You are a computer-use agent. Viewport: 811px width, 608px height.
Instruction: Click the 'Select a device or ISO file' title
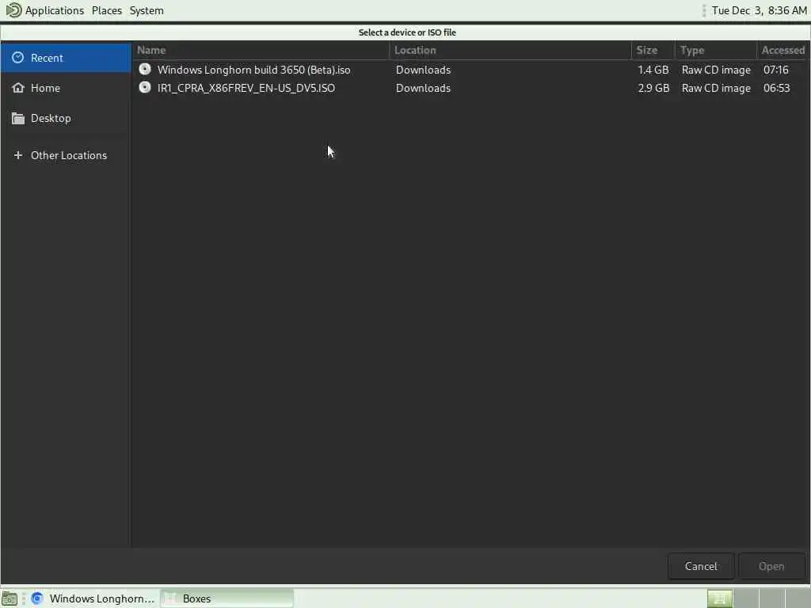coord(407,32)
